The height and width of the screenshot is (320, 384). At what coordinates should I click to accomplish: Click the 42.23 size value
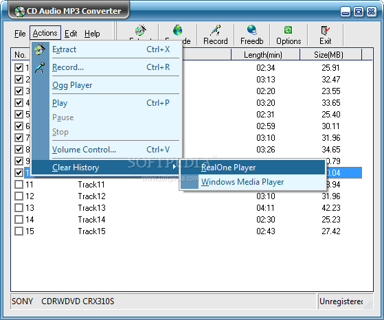pos(331,208)
